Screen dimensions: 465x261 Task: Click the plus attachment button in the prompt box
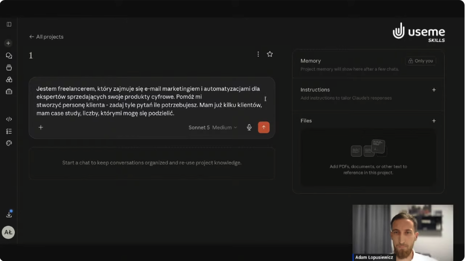[x=41, y=127]
